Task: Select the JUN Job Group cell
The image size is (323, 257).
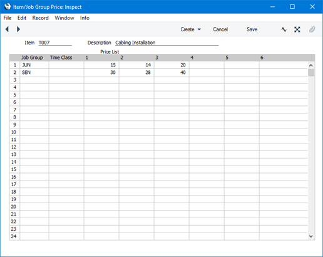Action: point(34,65)
